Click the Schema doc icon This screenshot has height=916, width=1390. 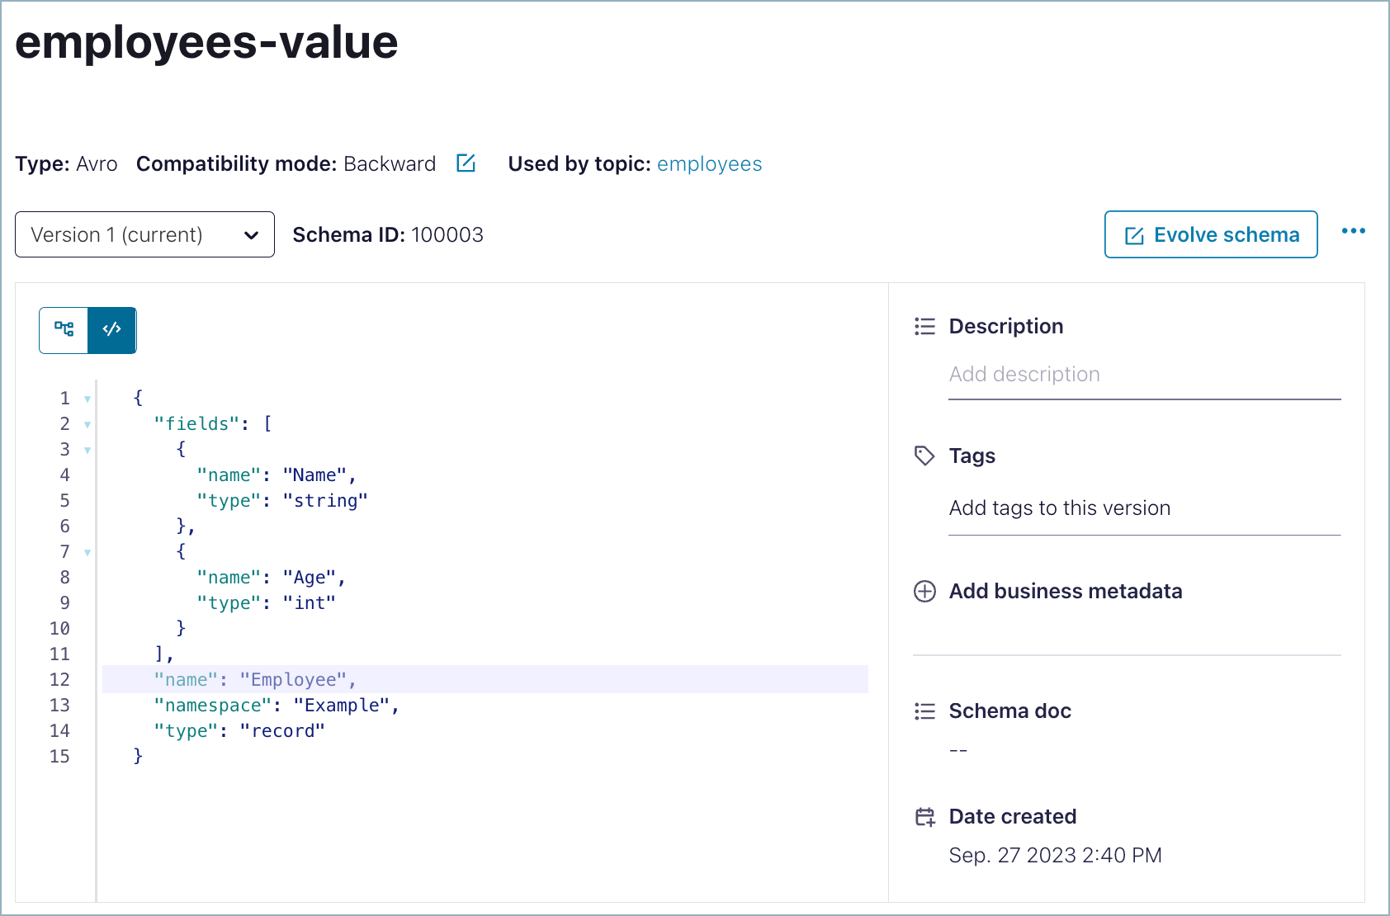pyautogui.click(x=924, y=711)
